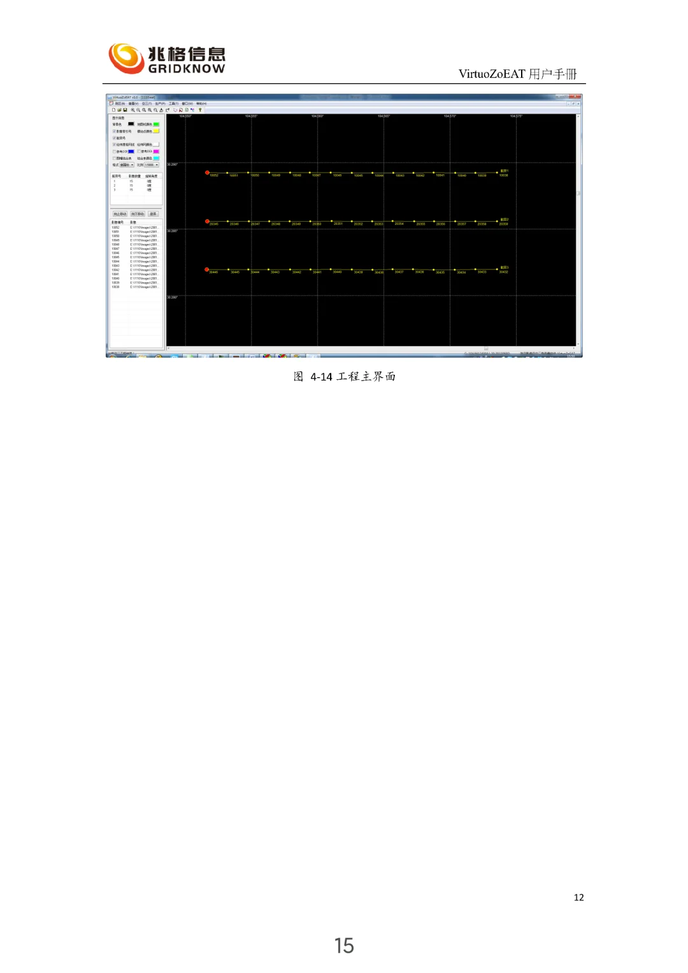Click the Open folder toolbar icon
Viewport: 688px width, 973px height.
pos(120,110)
